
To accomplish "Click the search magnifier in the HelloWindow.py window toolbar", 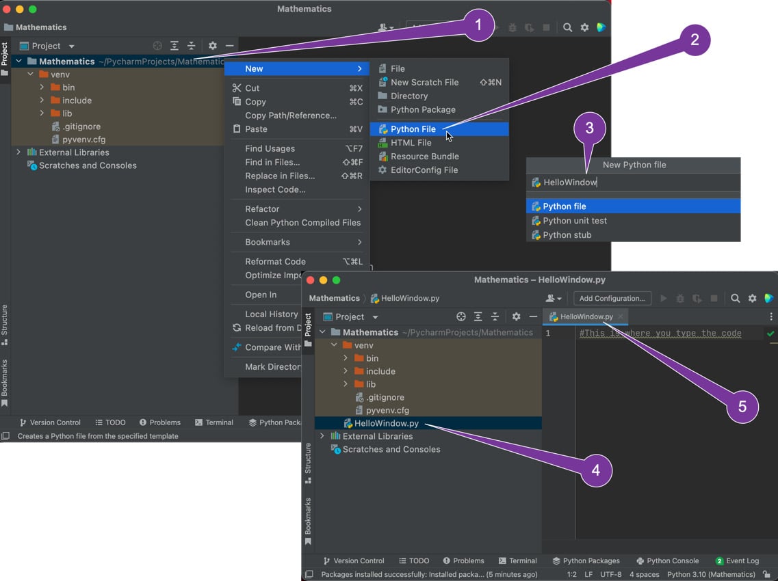I will click(x=735, y=298).
